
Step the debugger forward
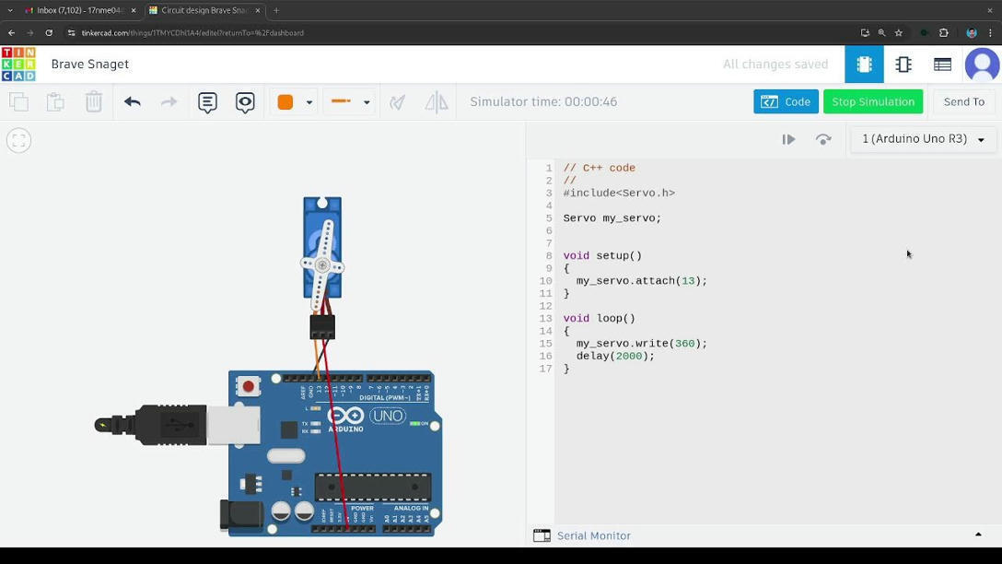[823, 139]
